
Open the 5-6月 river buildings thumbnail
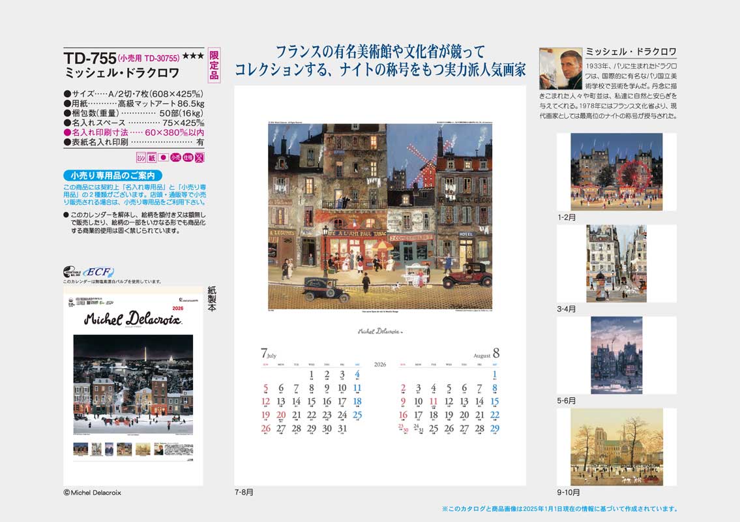[616, 355]
